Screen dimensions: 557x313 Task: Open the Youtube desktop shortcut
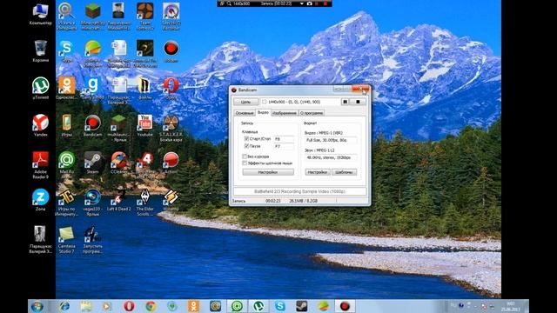(x=145, y=125)
